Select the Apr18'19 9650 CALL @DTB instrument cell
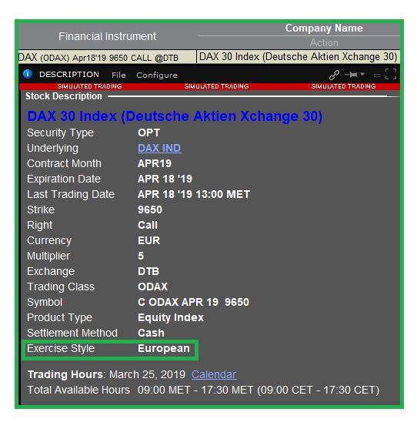The height and width of the screenshot is (429, 417). 108,57
